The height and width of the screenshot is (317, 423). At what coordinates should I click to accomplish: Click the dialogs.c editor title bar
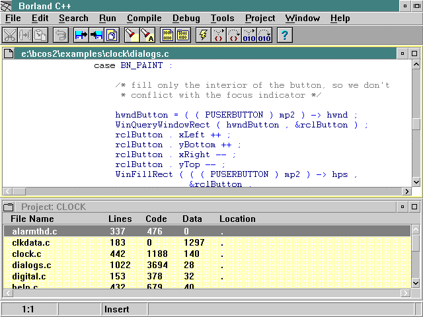point(206,53)
